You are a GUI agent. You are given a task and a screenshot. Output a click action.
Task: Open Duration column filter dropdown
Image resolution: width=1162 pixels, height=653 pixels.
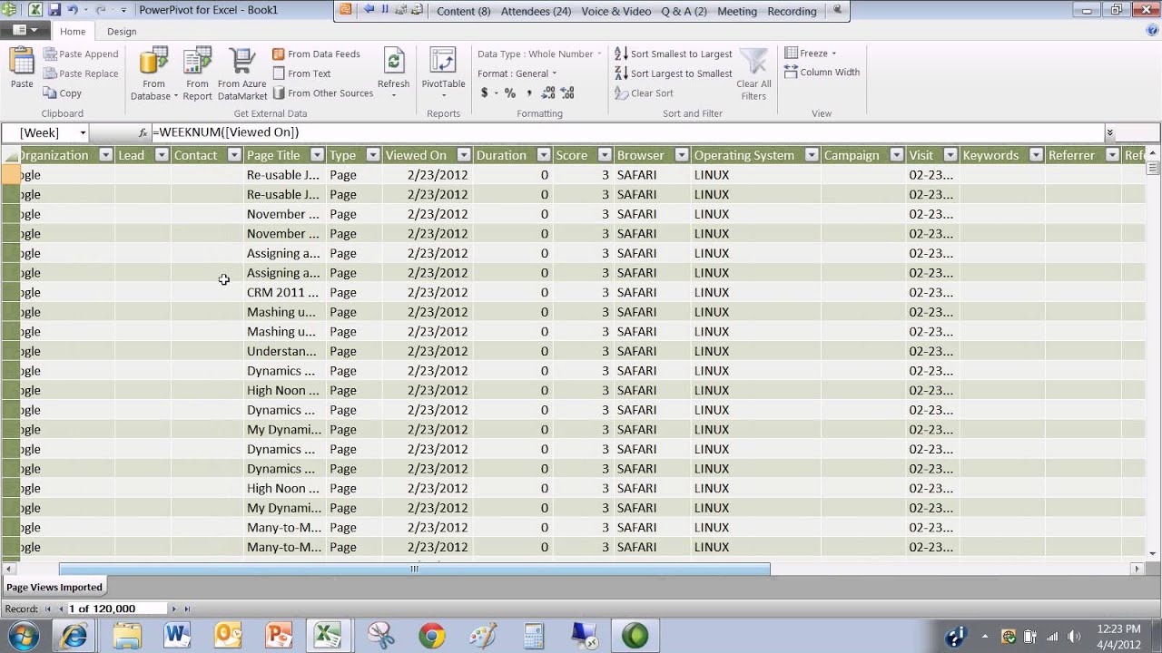(x=543, y=155)
